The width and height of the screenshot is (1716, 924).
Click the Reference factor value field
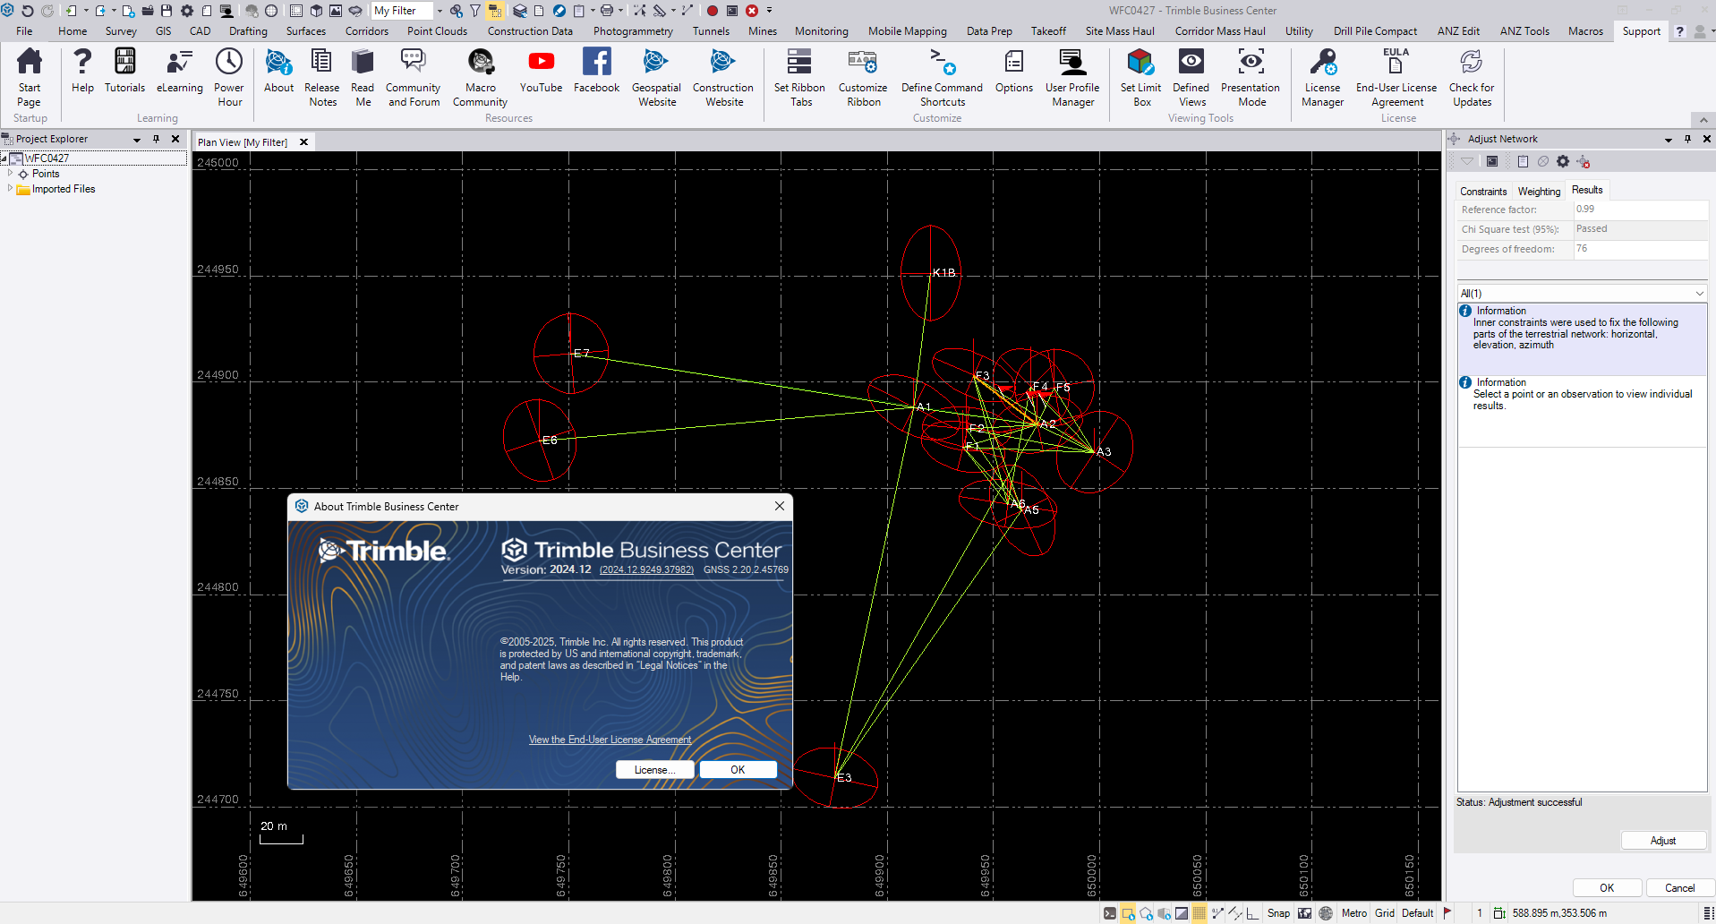tap(1641, 210)
